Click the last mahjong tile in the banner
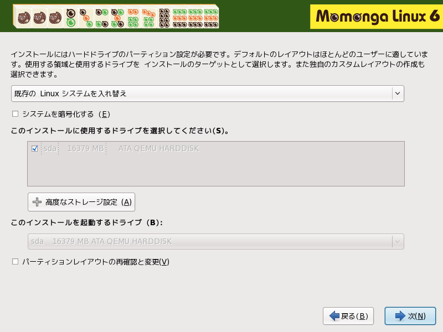 pos(211,18)
